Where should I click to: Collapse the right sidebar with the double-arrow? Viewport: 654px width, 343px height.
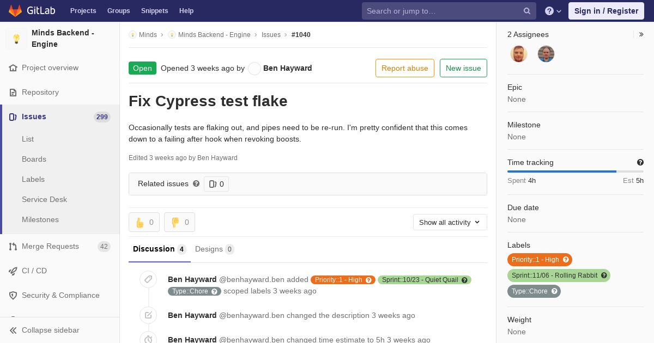pyautogui.click(x=641, y=34)
